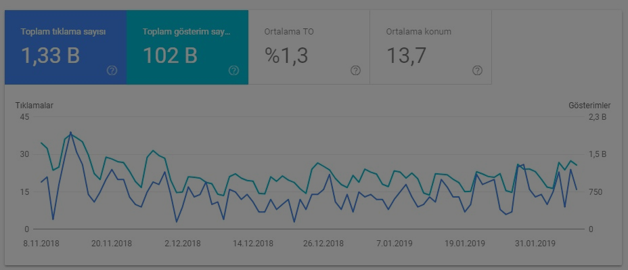Screen dimensions: 628x270
Task: Click the 2.12.2018 date on the axis
Action: [x=183, y=244]
